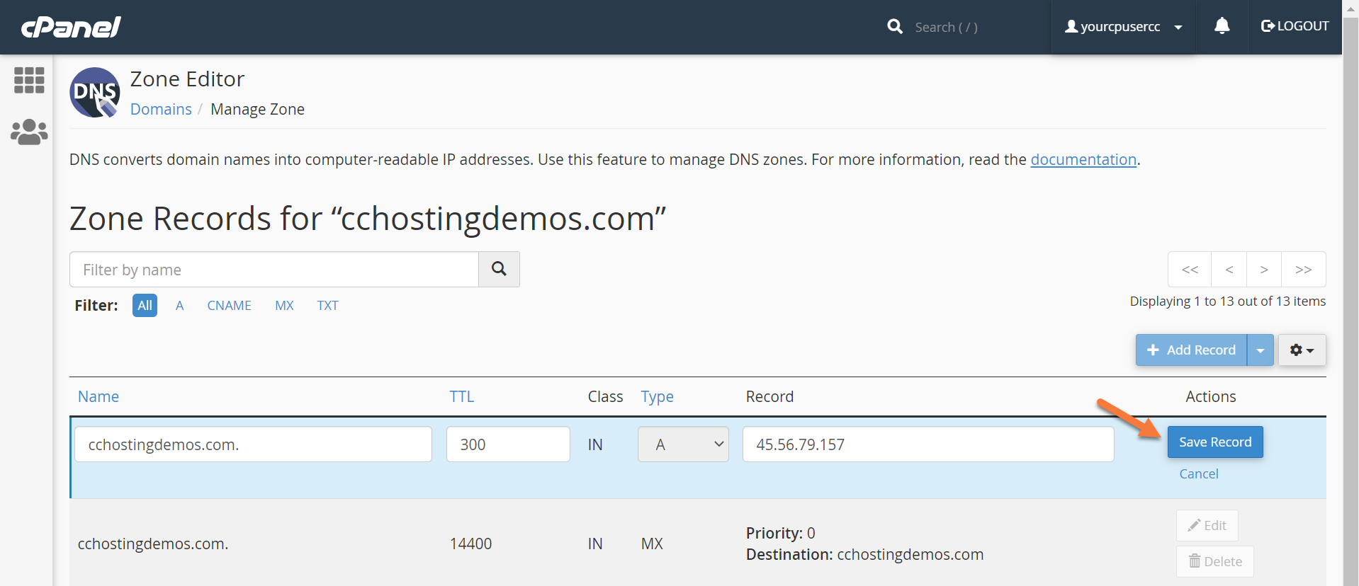Open the documentation link

(1083, 160)
